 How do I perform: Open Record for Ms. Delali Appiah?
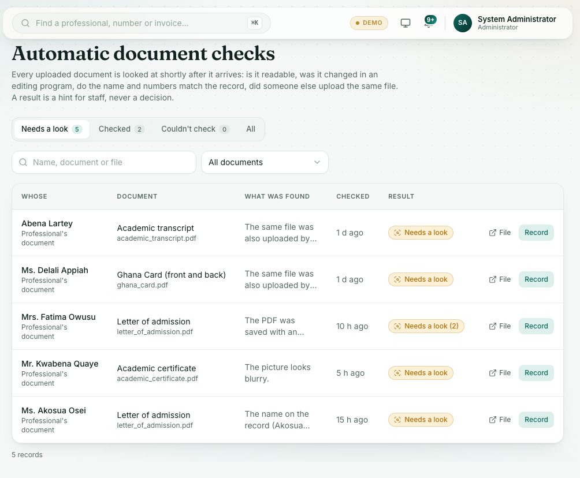pyautogui.click(x=536, y=279)
